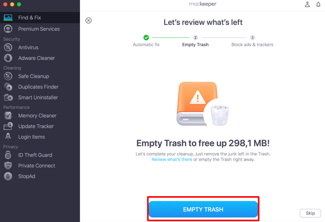This screenshot has width=325, height=222.
Task: Click the "Cleaning" section header
Action: pyautogui.click(x=12, y=68)
